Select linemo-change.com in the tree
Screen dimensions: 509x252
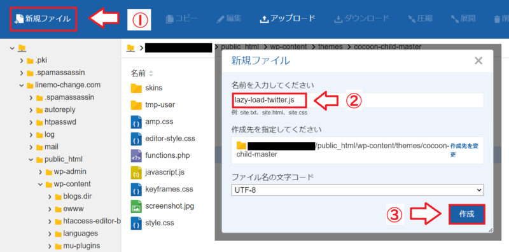(68, 85)
